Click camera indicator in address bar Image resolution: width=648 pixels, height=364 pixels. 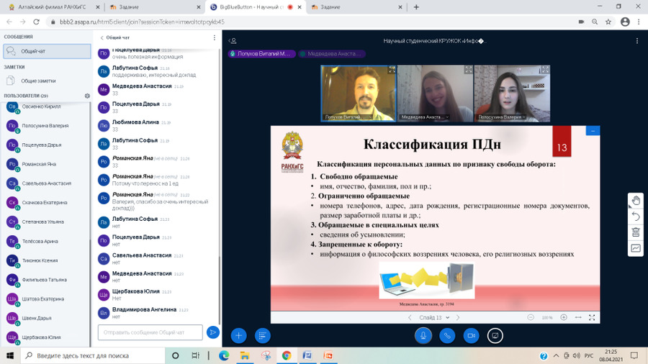tap(581, 22)
